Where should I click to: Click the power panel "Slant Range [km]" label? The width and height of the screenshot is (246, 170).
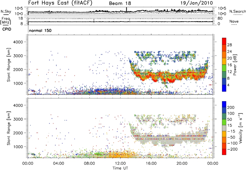tap(9, 65)
